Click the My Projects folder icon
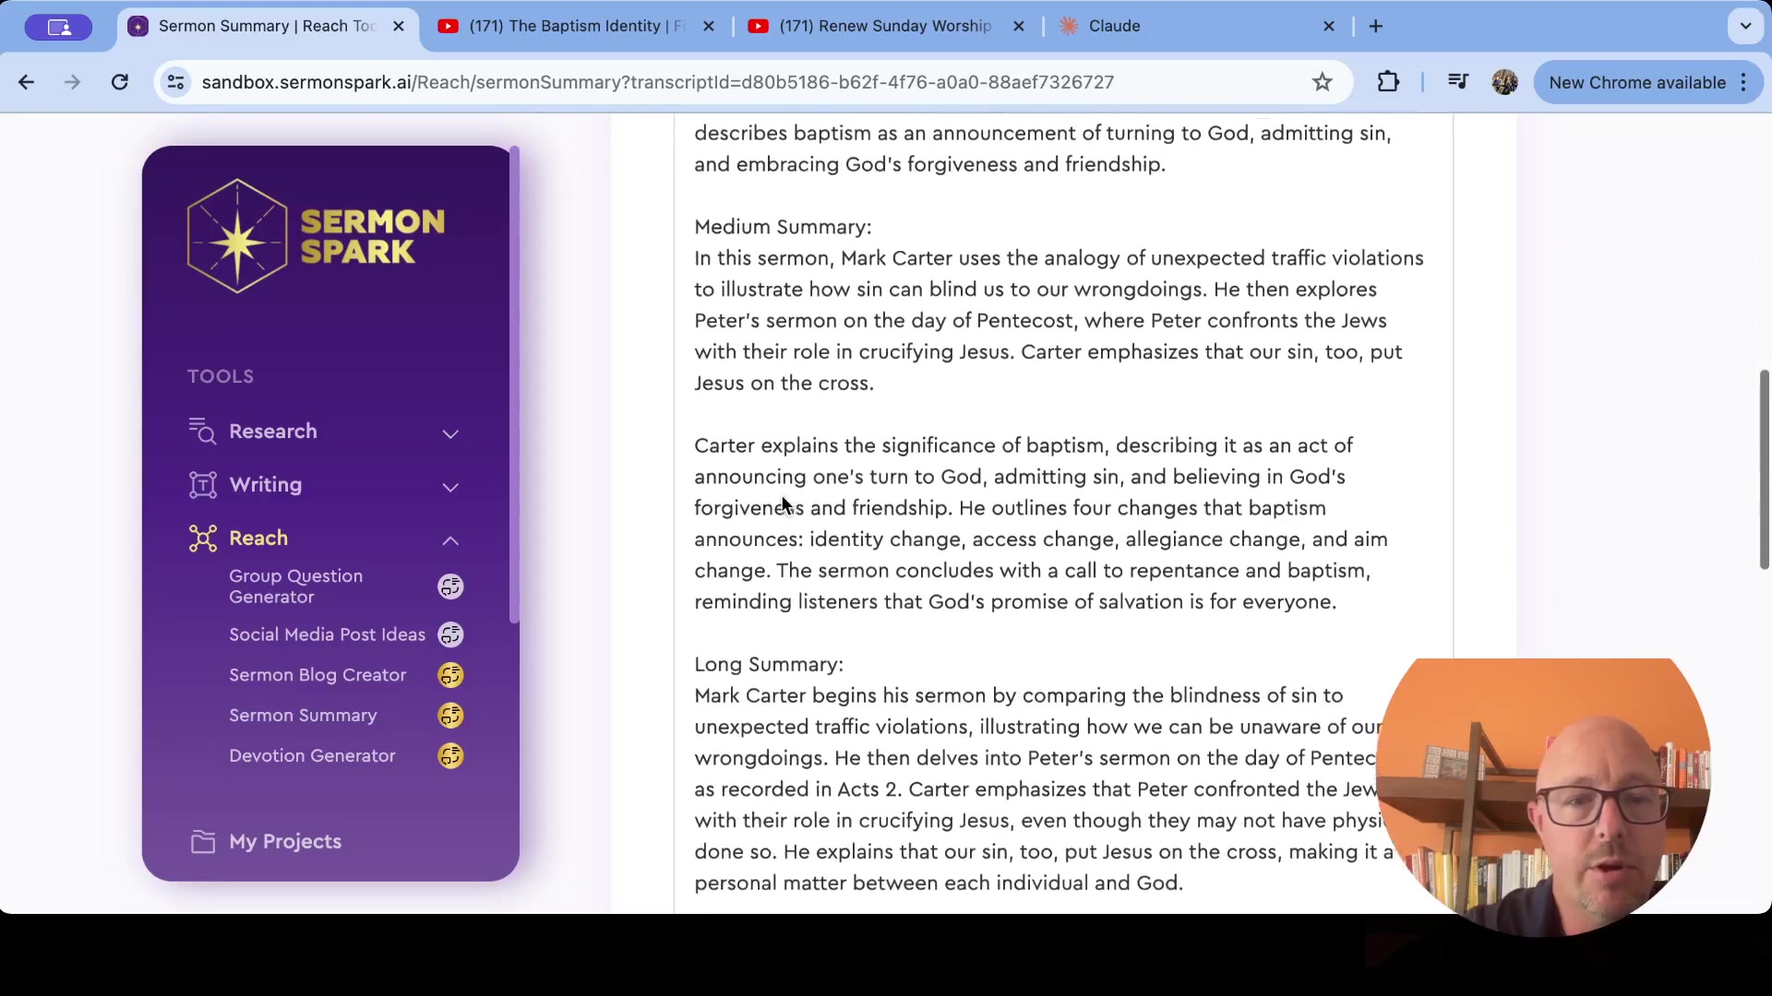The width and height of the screenshot is (1772, 996). (203, 841)
